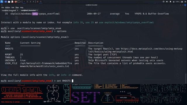Click the USER_FILE option name
187x105 pixels.
pyautogui.click(x=11, y=63)
